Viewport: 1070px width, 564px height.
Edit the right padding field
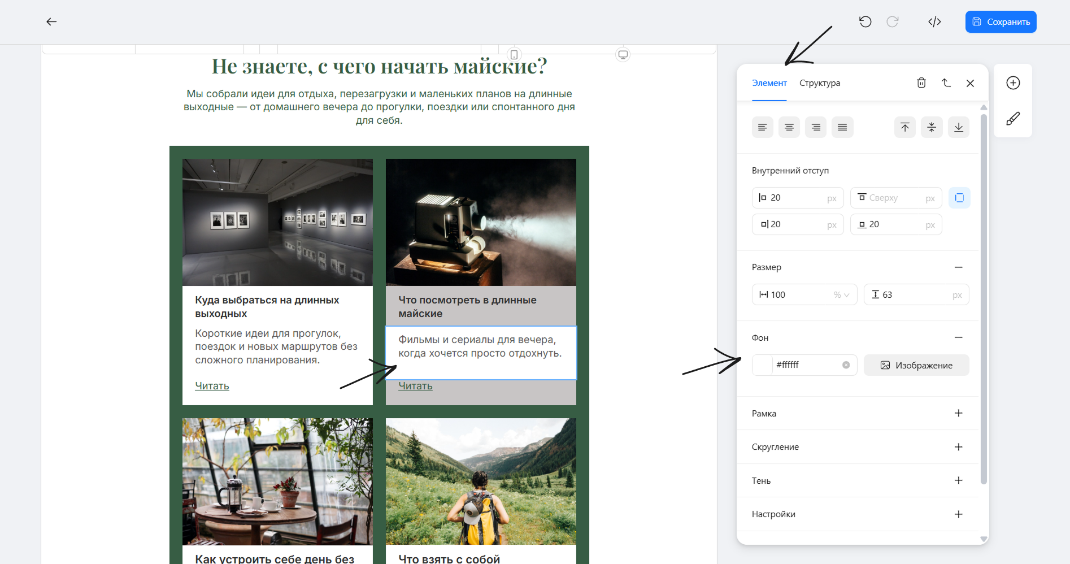tap(798, 224)
